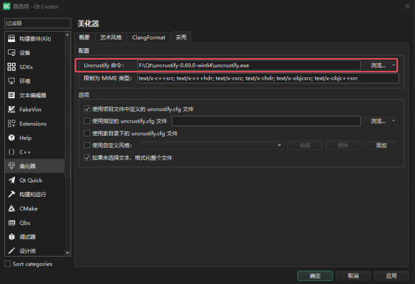Expand arrow beside cfg file 浏览 button
The width and height of the screenshot is (415, 284).
pos(394,121)
